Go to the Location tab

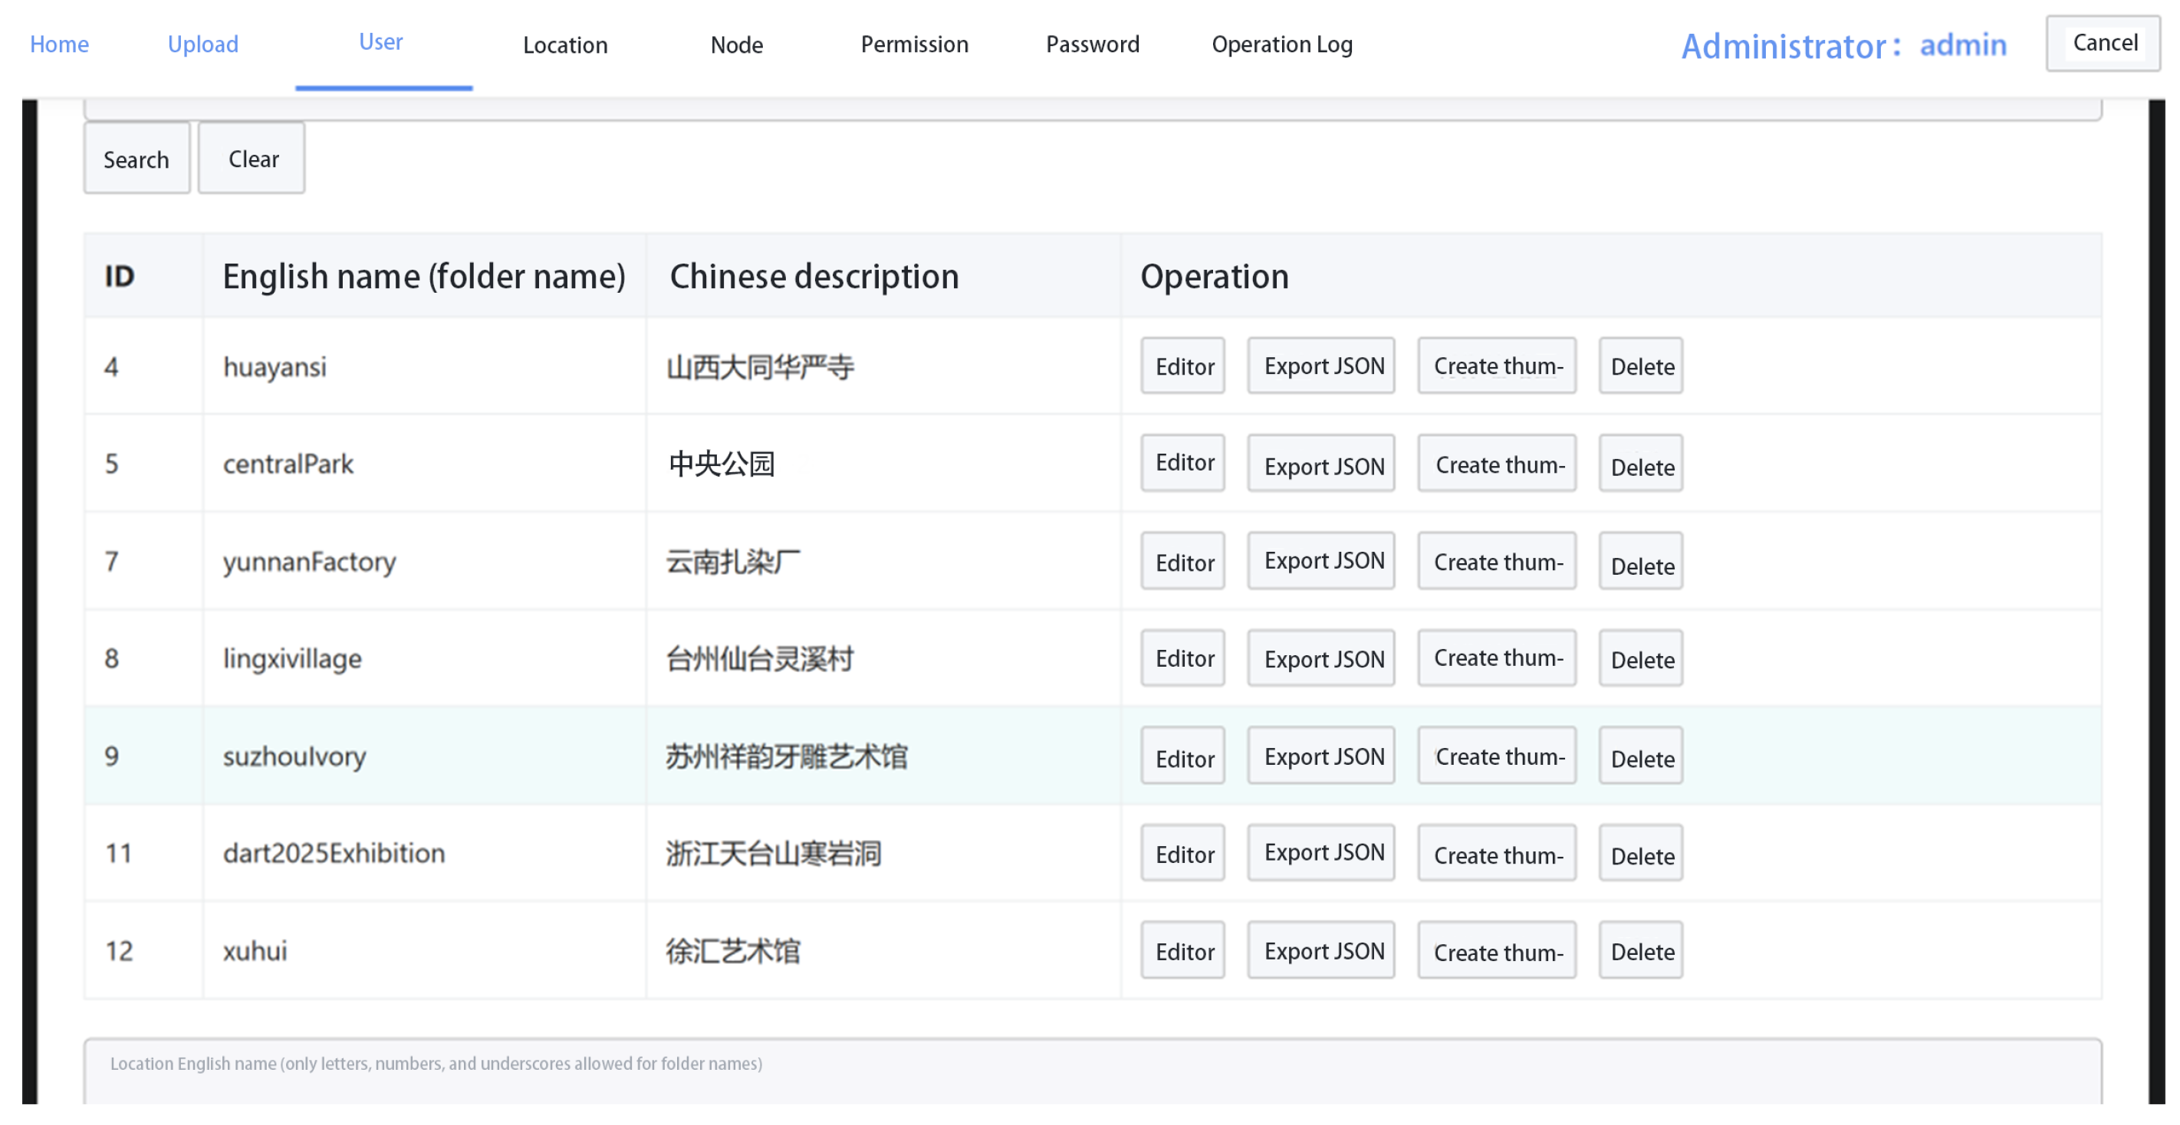tap(565, 44)
